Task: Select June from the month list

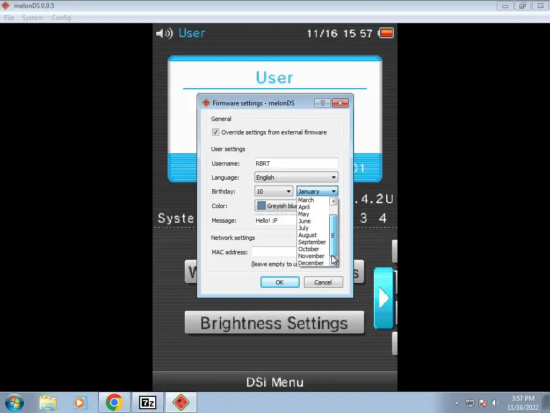Action: coord(313,221)
